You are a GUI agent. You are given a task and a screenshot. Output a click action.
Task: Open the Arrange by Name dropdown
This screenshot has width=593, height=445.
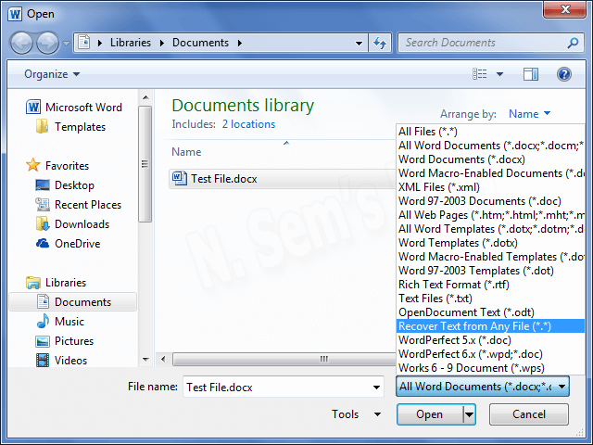(x=529, y=113)
